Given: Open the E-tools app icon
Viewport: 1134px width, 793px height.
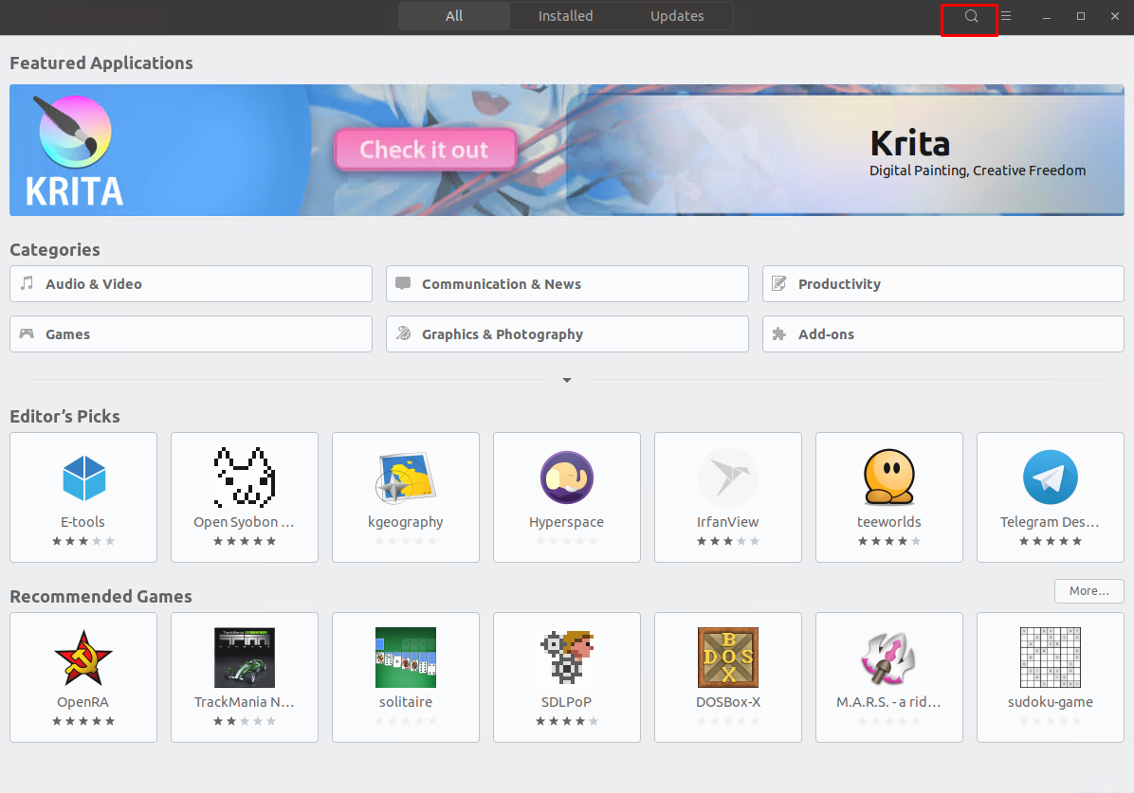Looking at the screenshot, I should pyautogui.click(x=83, y=478).
